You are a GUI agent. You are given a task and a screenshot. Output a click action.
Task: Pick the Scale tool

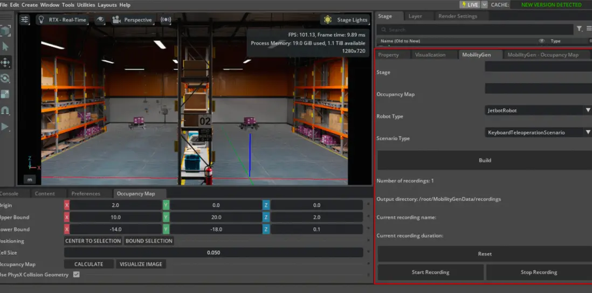[5, 94]
